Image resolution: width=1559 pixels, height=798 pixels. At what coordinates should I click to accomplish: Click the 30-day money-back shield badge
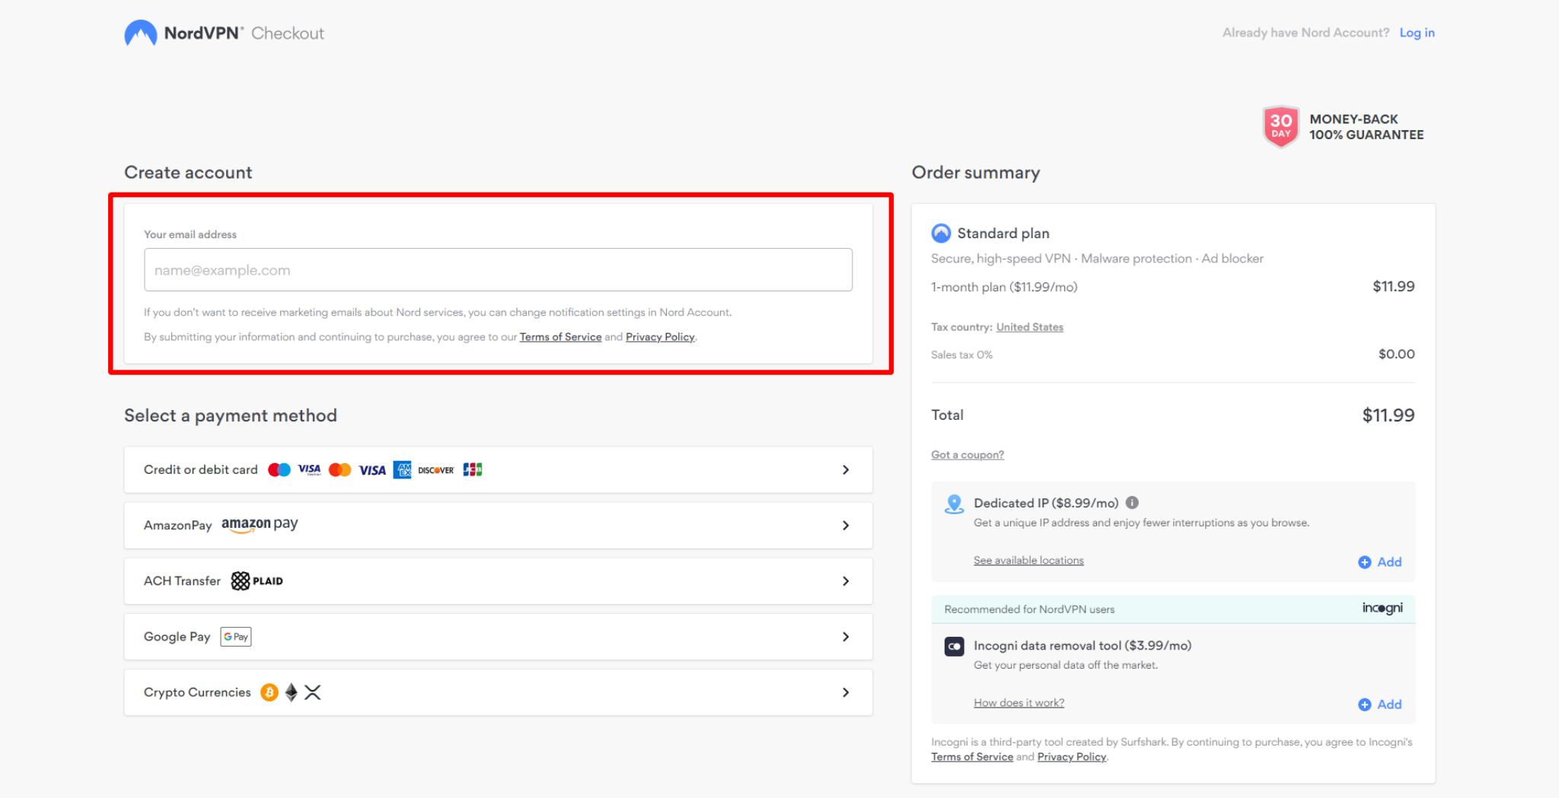point(1280,126)
